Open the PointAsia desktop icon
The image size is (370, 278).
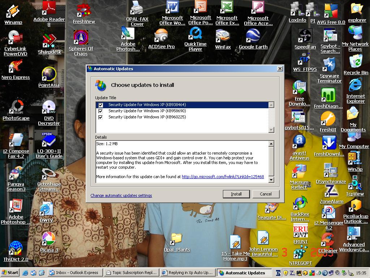[49, 77]
